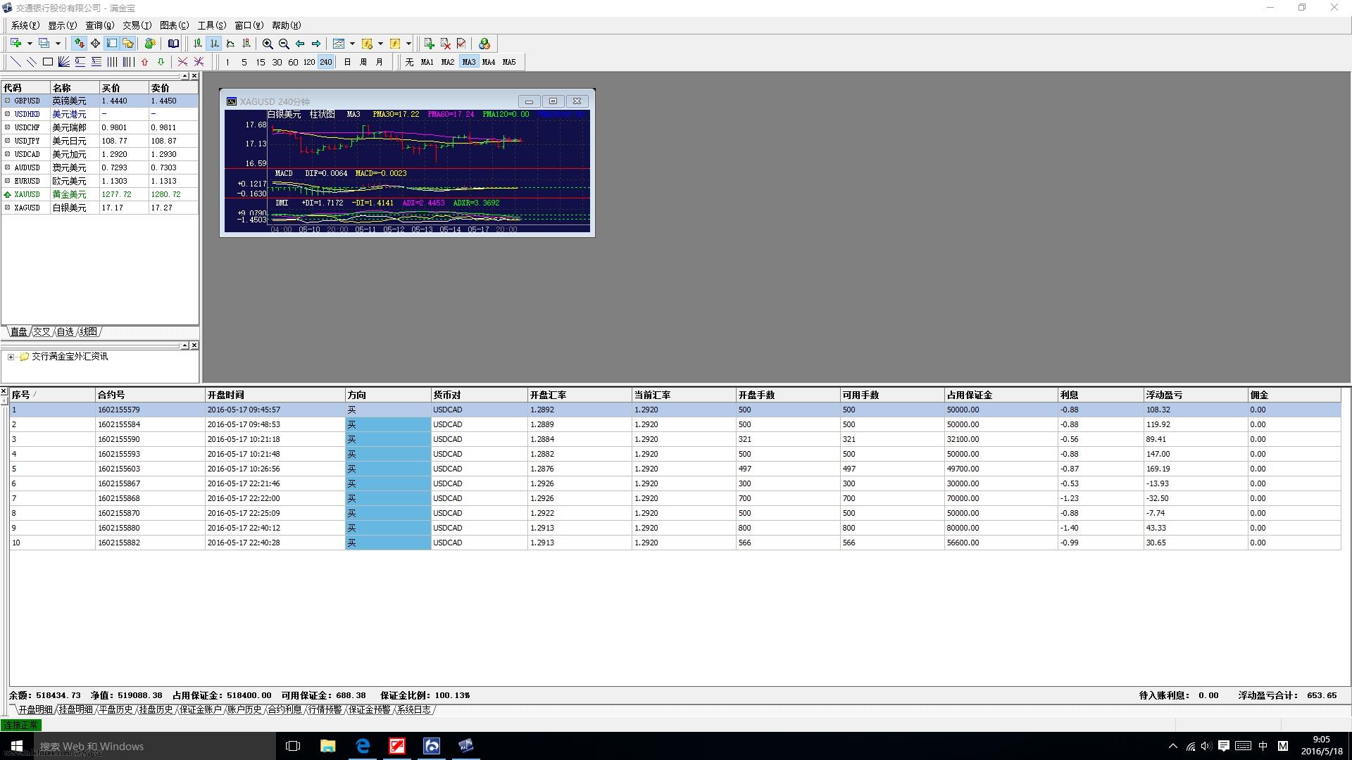Open the dropdown arrow beside new chart icon
Screen dimensions: 1352x760
(x=30, y=44)
